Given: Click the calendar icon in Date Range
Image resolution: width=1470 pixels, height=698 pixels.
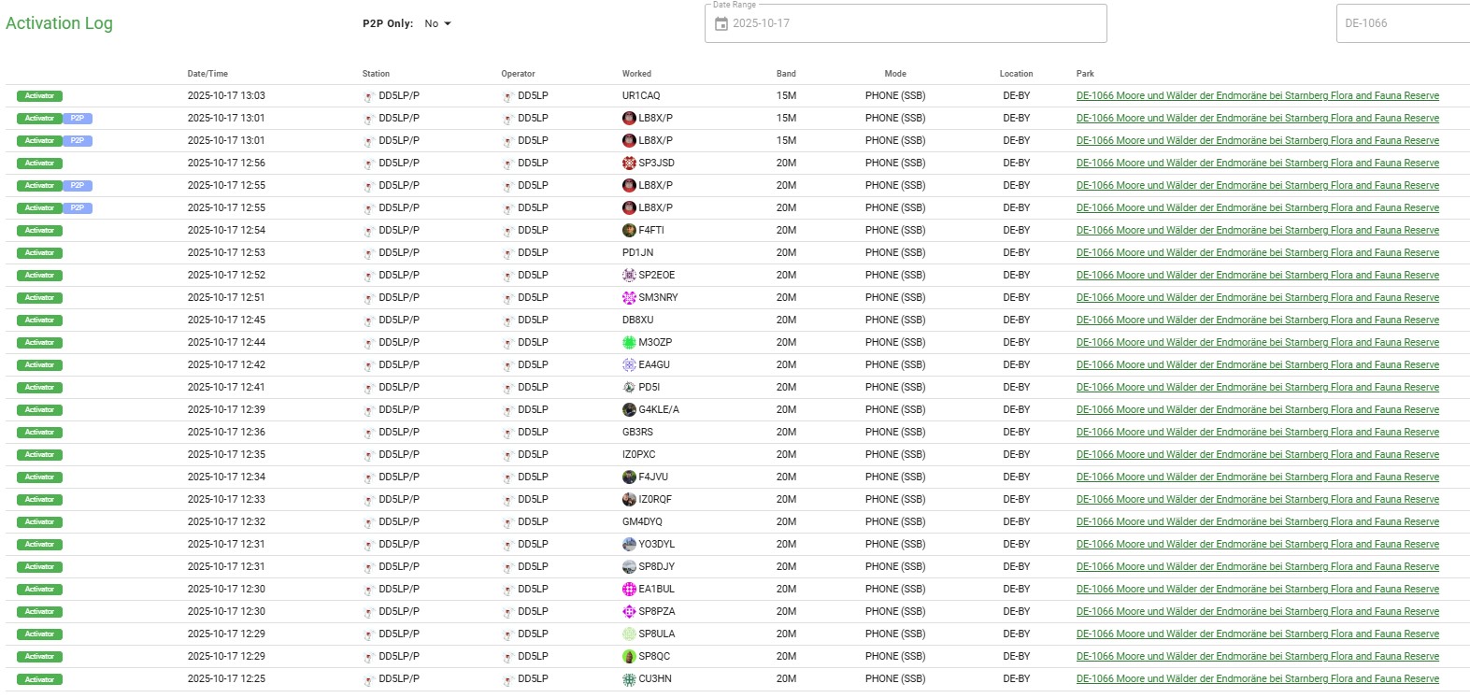Looking at the screenshot, I should pos(721,23).
